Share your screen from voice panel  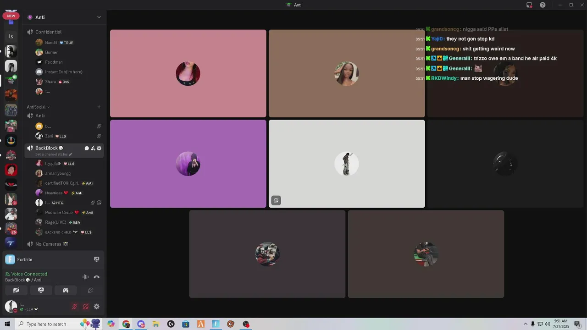[x=41, y=290]
